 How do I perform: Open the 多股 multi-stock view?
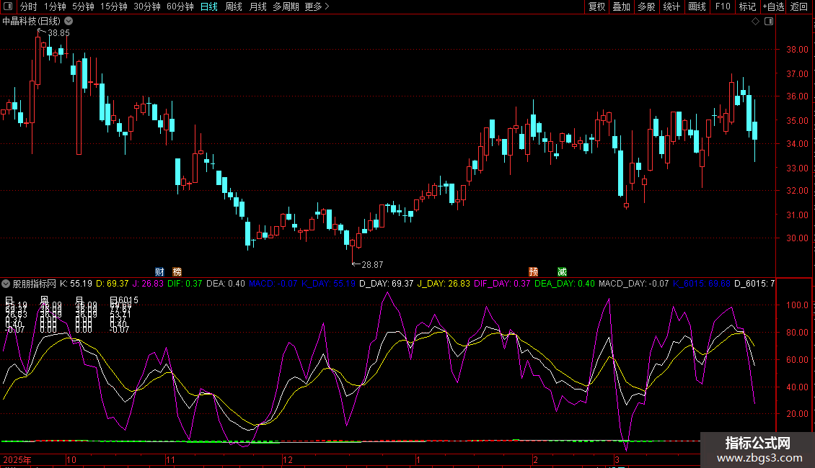646,6
